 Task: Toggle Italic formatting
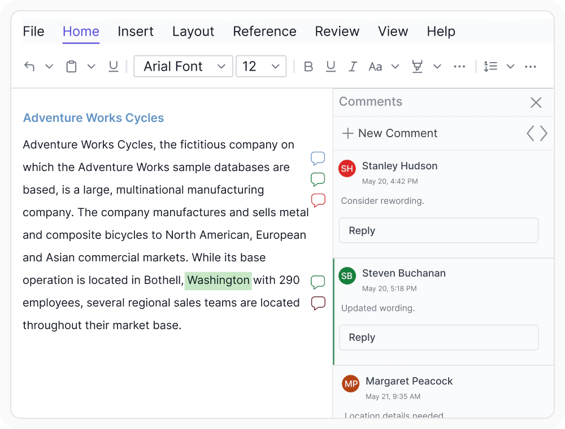(353, 67)
